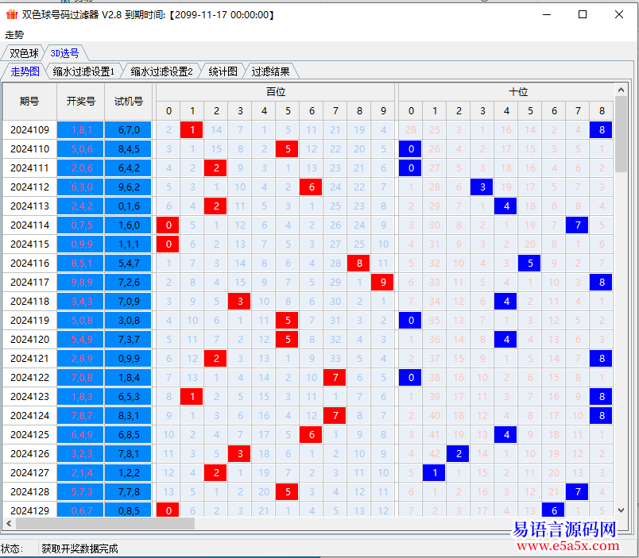Click red 9 cell in row 2024117

[x=382, y=283]
